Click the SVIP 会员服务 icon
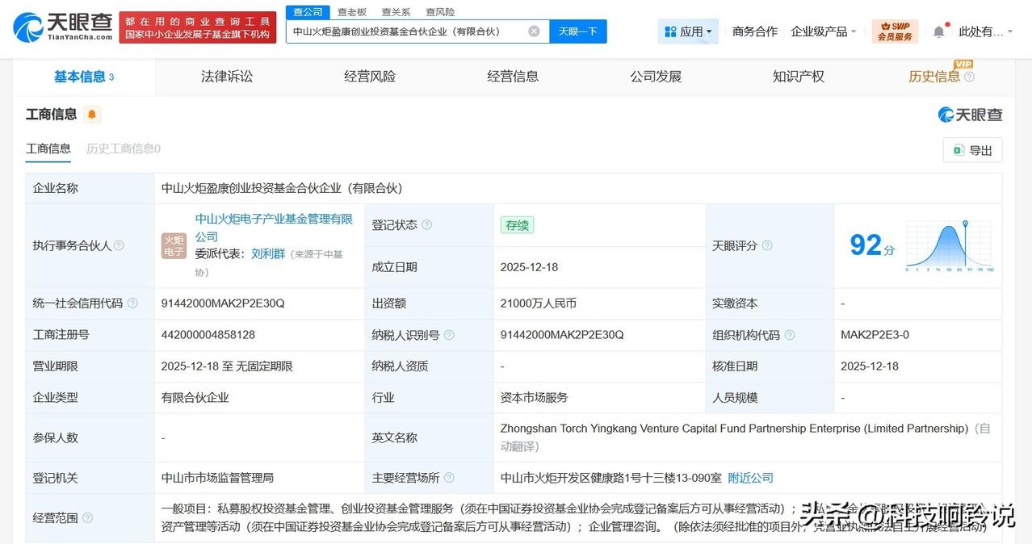This screenshot has width=1032, height=544. point(895,31)
